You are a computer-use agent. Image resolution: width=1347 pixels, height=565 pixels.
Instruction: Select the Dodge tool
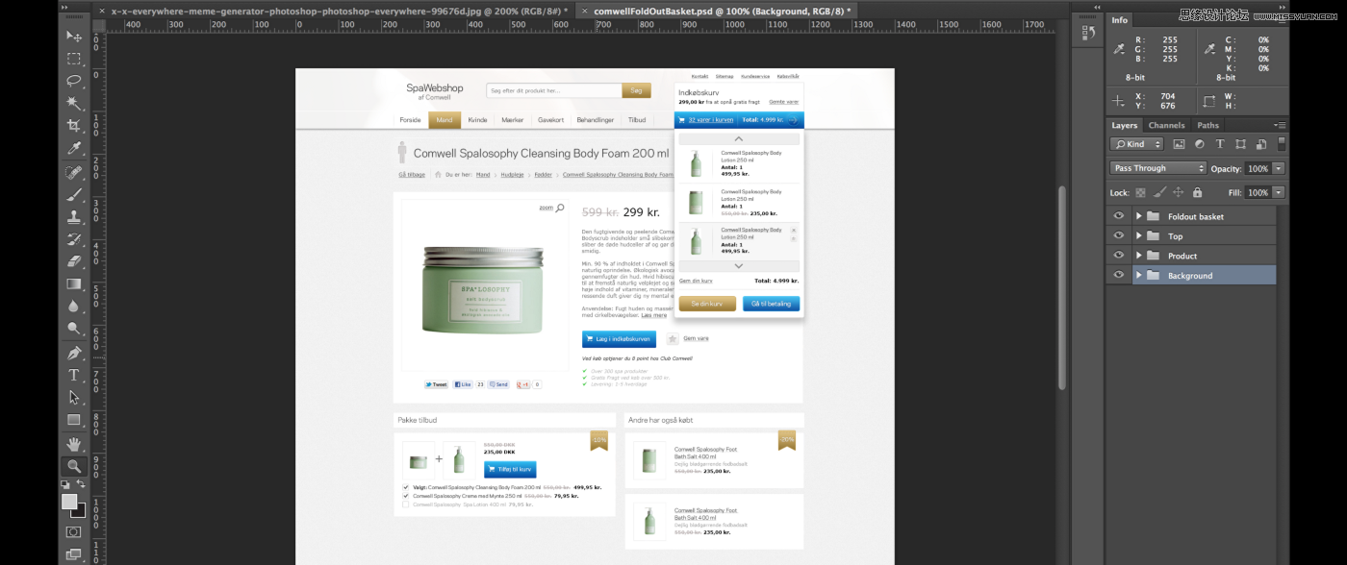point(74,329)
